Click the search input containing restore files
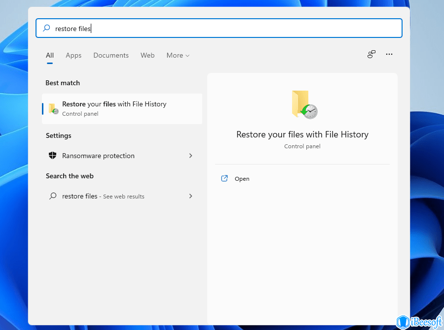The width and height of the screenshot is (444, 330). point(219,28)
